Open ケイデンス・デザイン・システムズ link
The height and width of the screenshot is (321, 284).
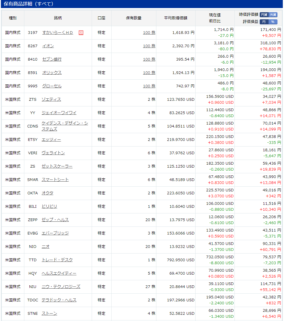pyautogui.click(x=65, y=126)
